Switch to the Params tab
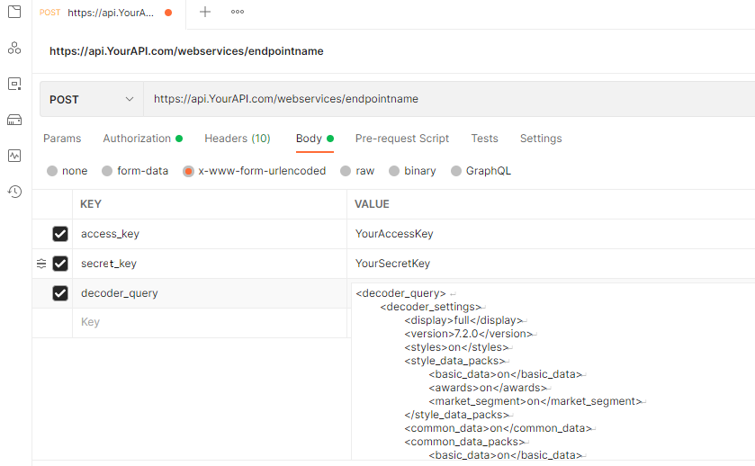This screenshot has height=466, width=755. pos(62,139)
